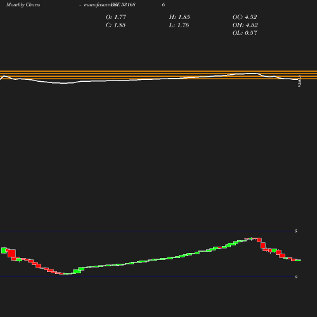Click the 'OH: 4.52' value
Image resolution: width=317 pixels, height=317 pixels.
tap(245, 25)
